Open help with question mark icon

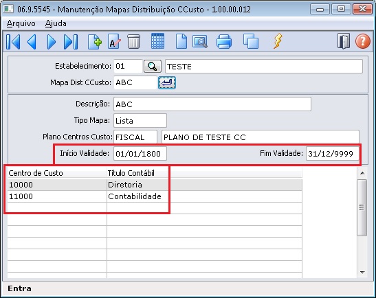coord(362,41)
